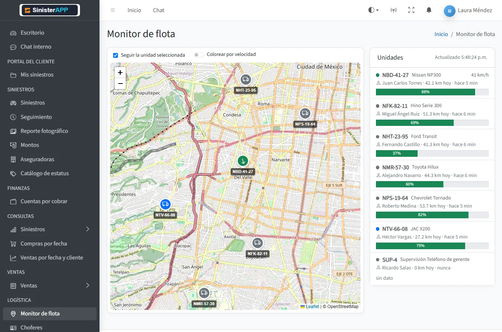Toggle the hamburger sidebar menu icon
The image size is (502, 332).
113,10
